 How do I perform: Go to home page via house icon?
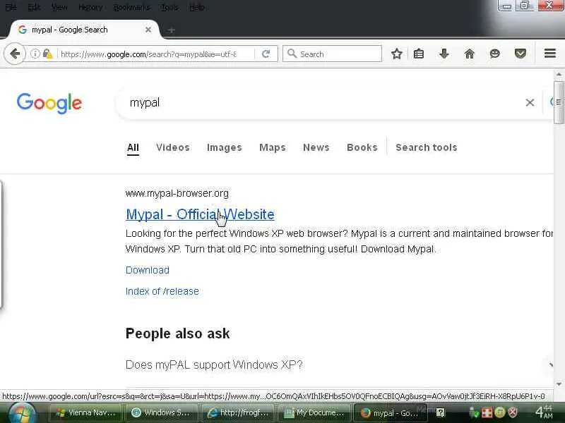(469, 54)
